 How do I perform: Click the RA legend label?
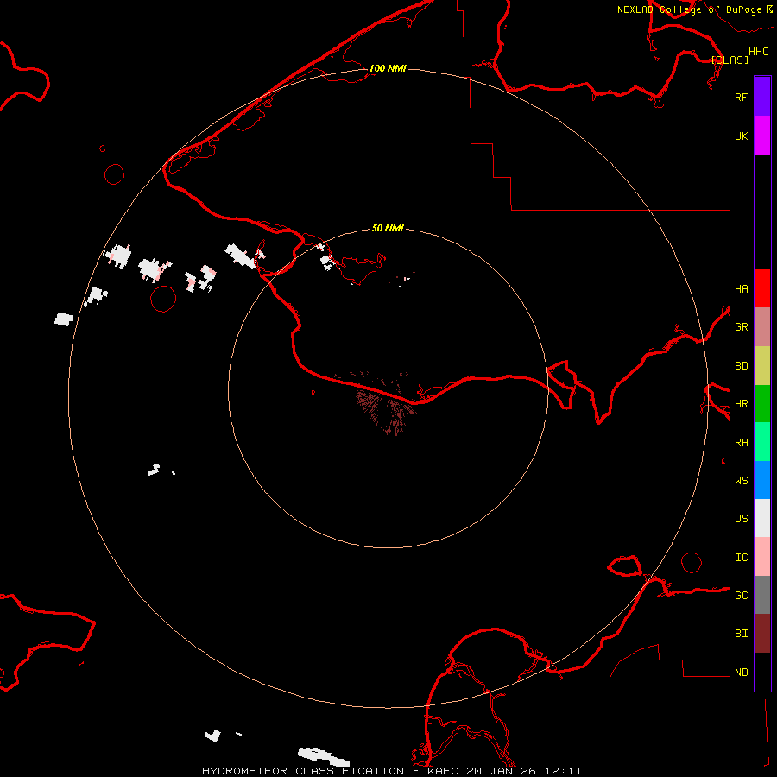tap(741, 442)
